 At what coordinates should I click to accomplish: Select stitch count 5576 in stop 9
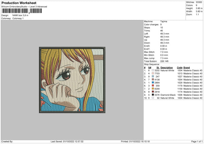click(157, 95)
